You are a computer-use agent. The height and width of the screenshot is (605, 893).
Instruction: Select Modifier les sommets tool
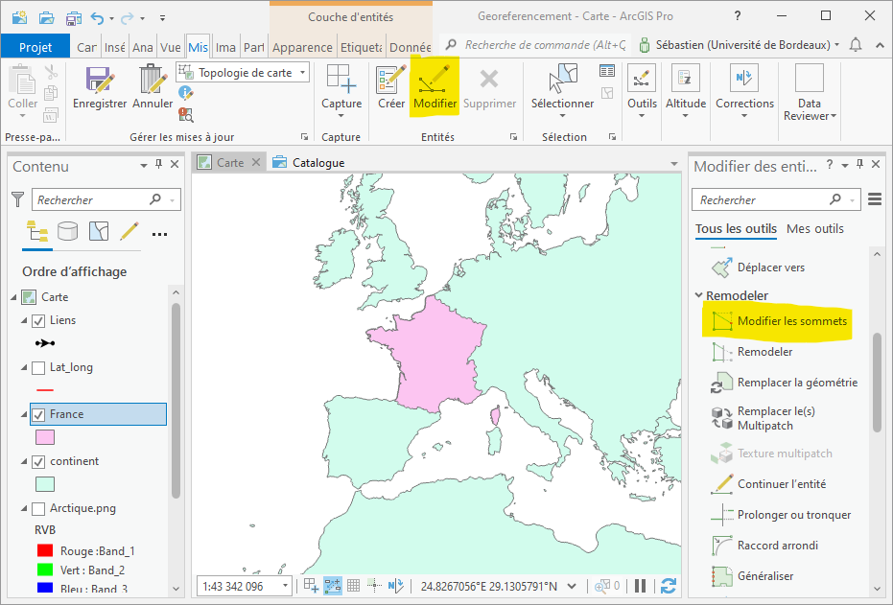point(791,321)
